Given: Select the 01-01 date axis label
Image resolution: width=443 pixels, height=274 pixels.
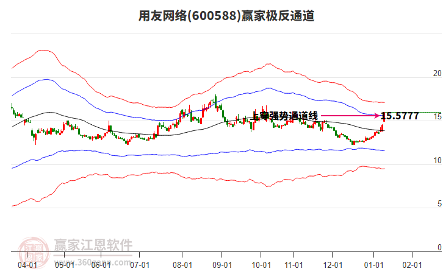Looking at the screenshot, I should pyautogui.click(x=374, y=265).
